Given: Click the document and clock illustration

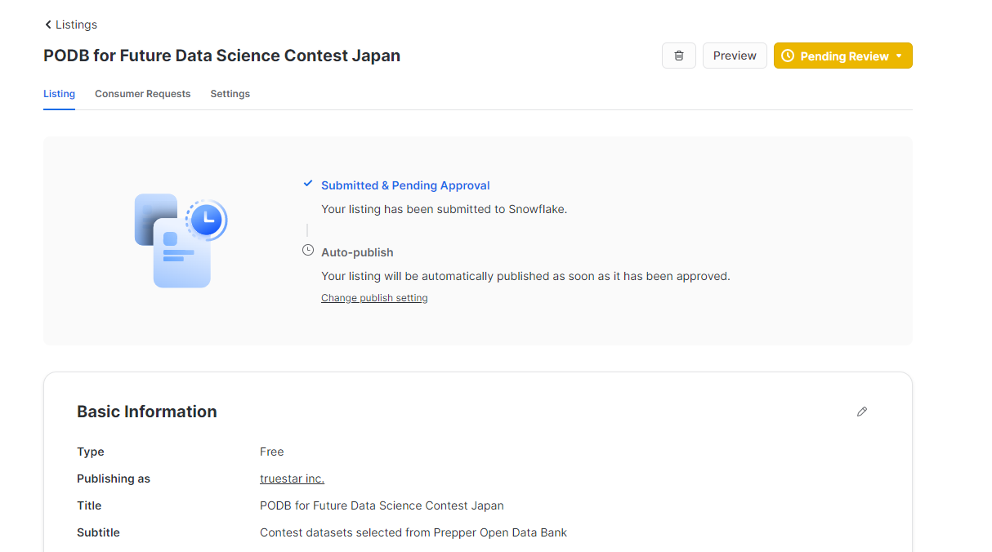Looking at the screenshot, I should point(180,240).
